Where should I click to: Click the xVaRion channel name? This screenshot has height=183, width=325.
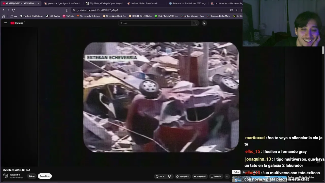click(x=14, y=175)
